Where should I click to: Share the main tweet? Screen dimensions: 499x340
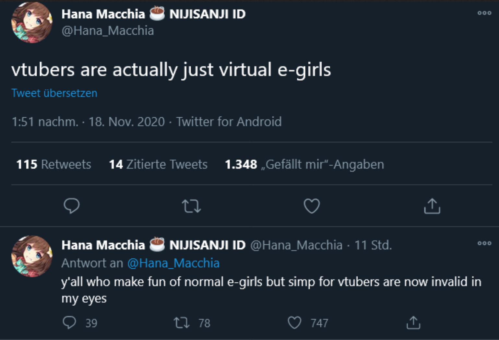[x=432, y=206]
